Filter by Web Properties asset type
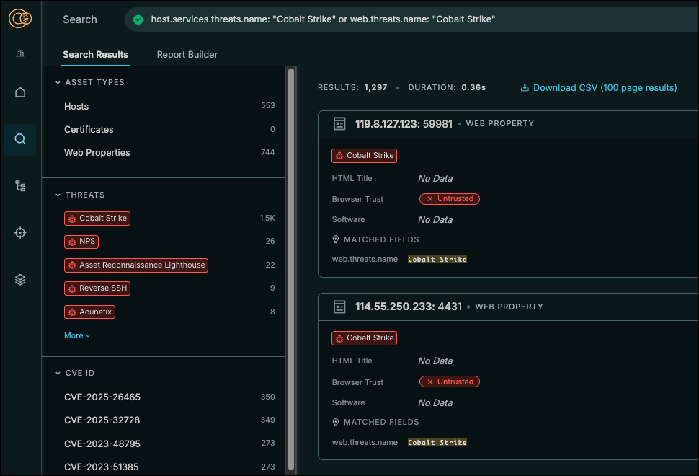 tap(97, 153)
